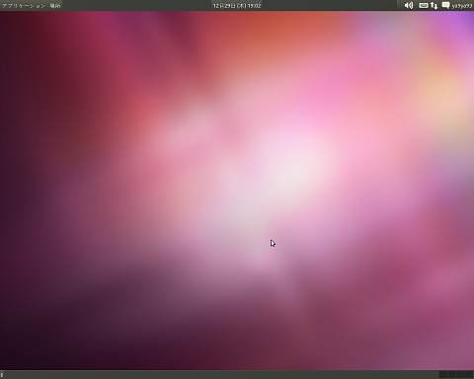Image resolution: width=474 pixels, height=379 pixels.
Task: Open the 場所 menu in top panel
Action: point(55,6)
